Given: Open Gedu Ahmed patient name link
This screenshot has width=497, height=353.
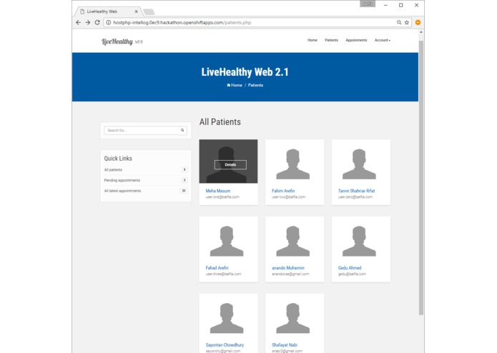Looking at the screenshot, I should 349,268.
